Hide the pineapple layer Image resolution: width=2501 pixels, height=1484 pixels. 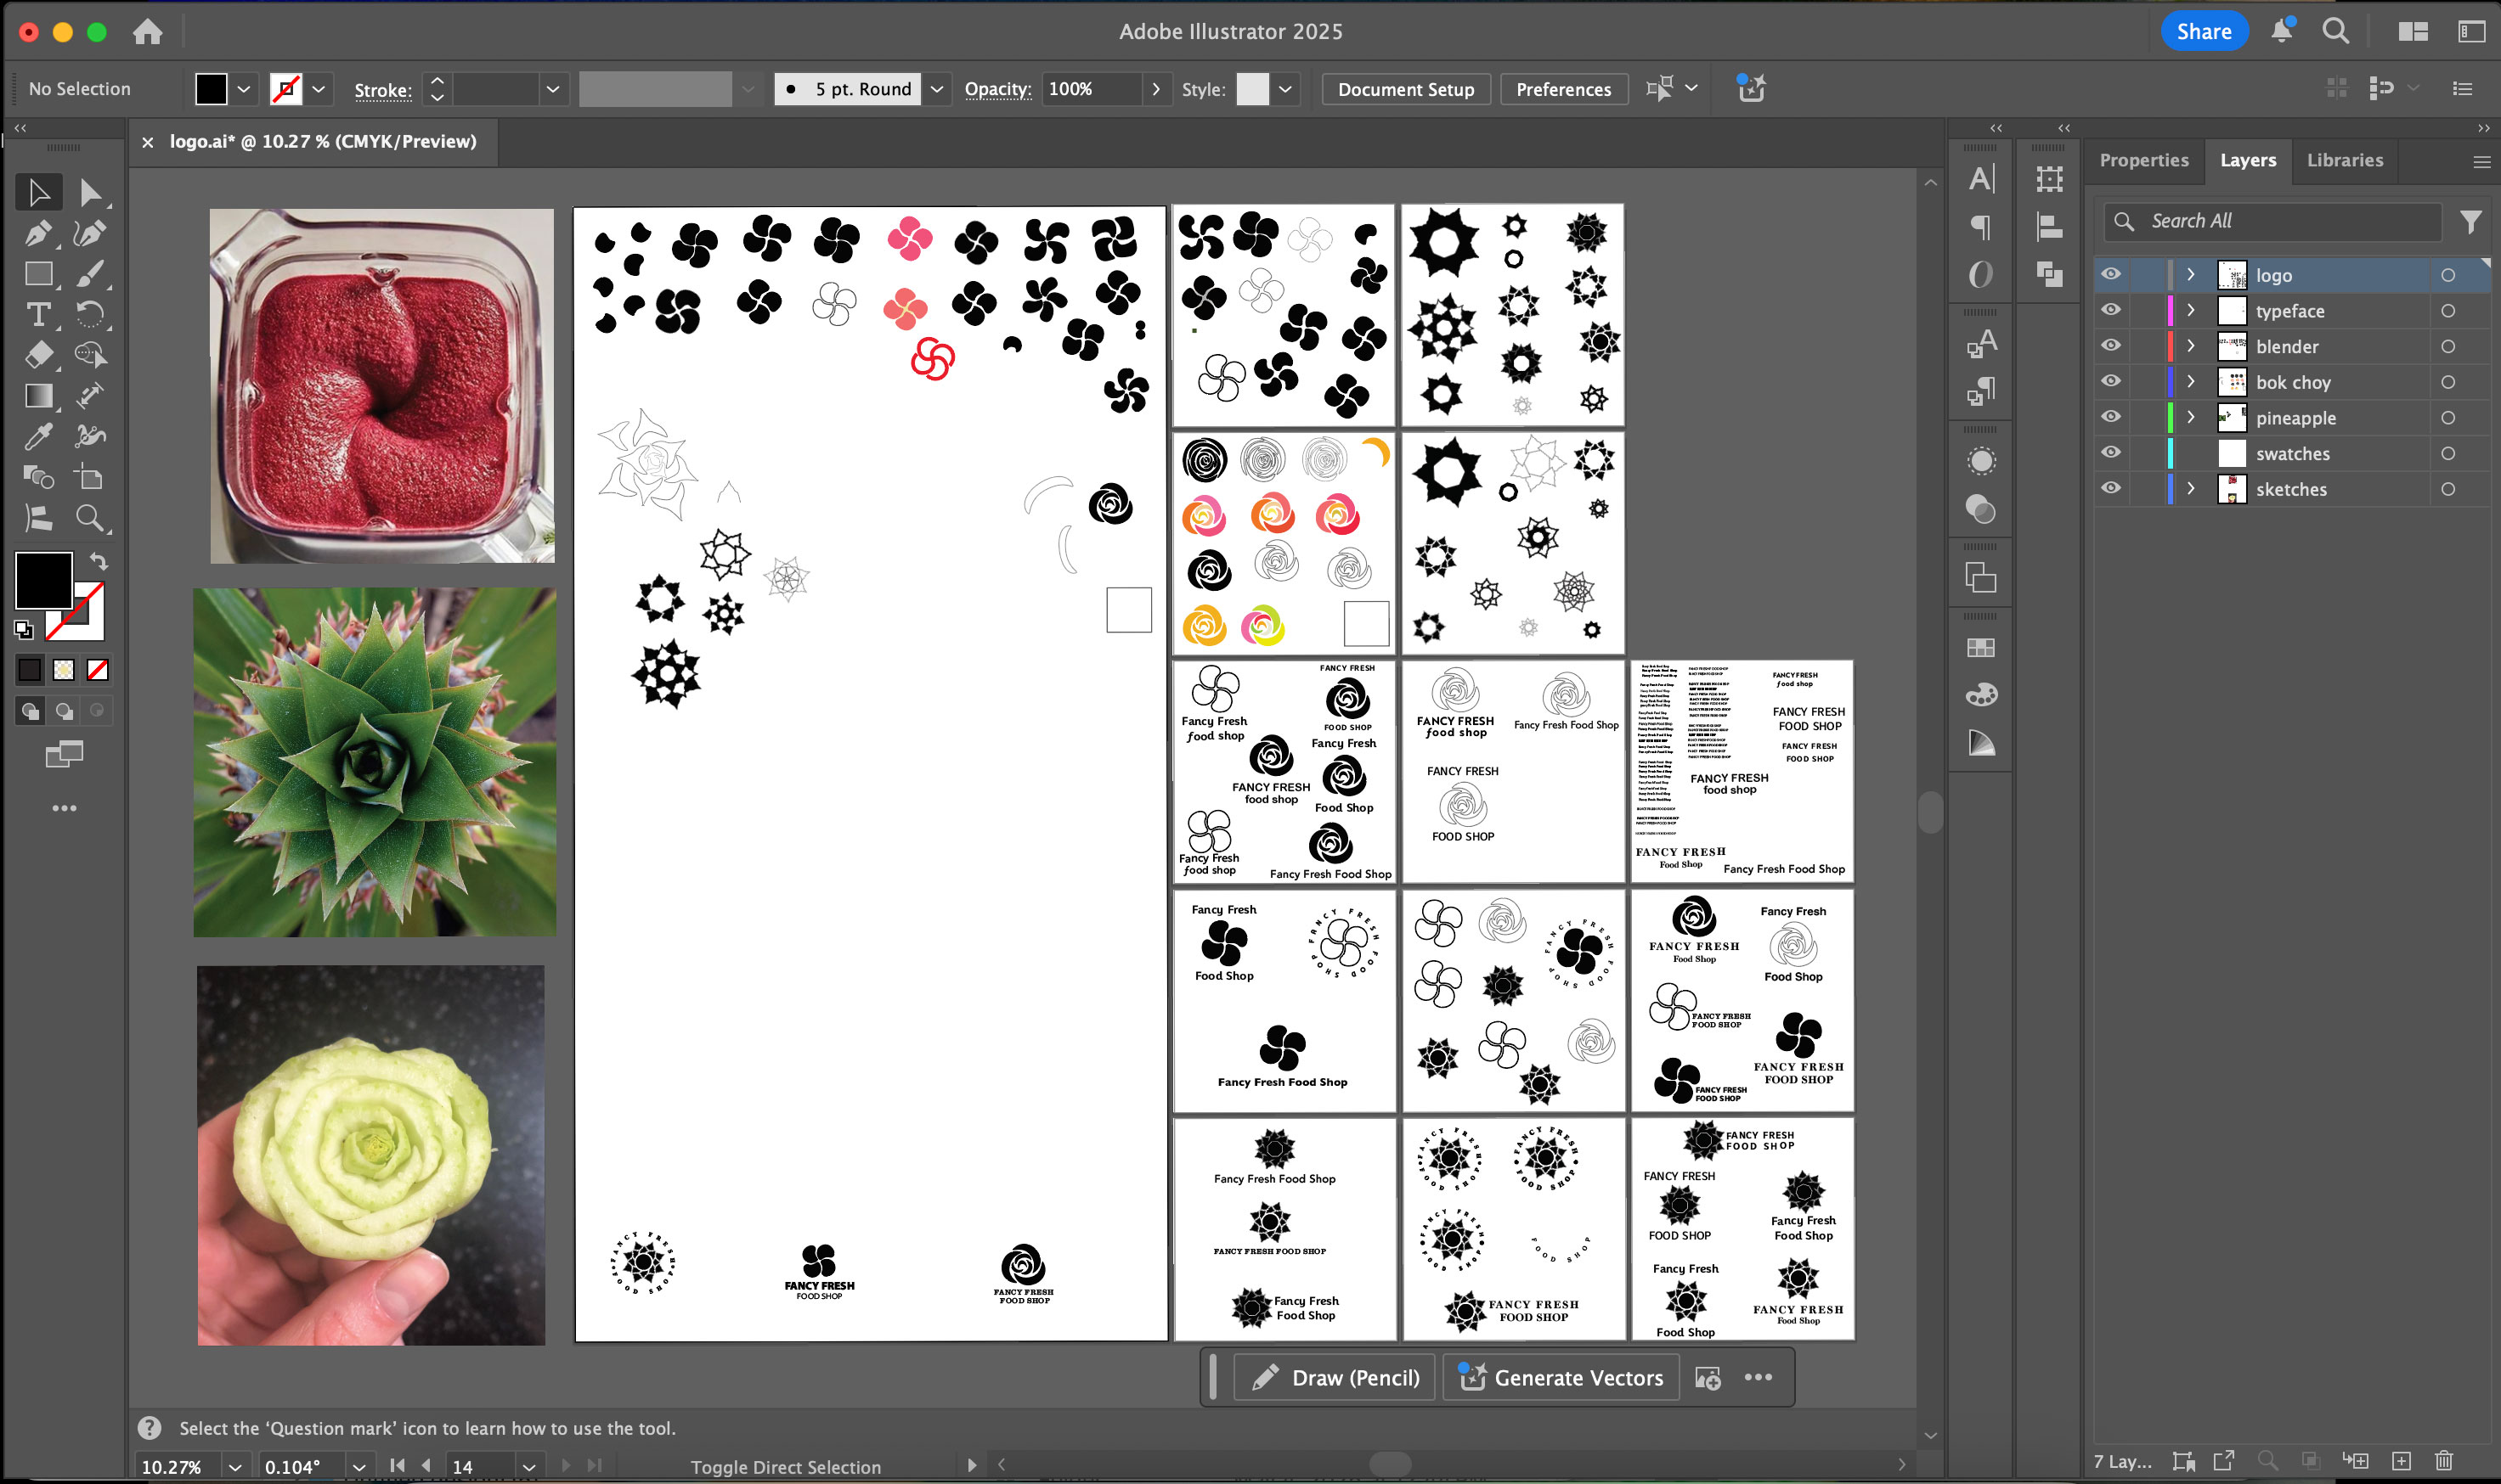pos(2111,417)
